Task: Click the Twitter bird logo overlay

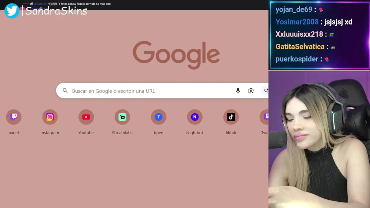Action: point(12,11)
